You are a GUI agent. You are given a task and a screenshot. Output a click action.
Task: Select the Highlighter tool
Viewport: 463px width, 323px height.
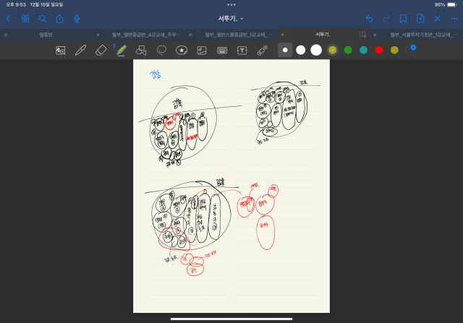tap(121, 50)
